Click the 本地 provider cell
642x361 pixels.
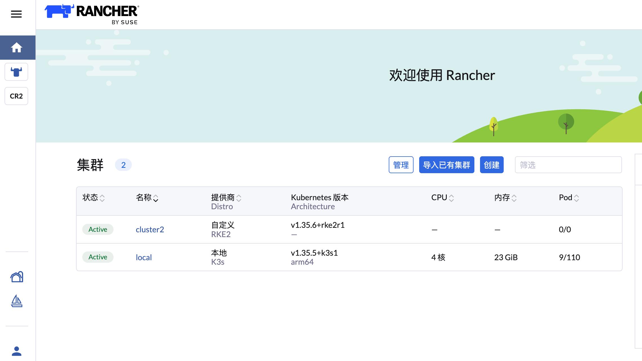219,253
